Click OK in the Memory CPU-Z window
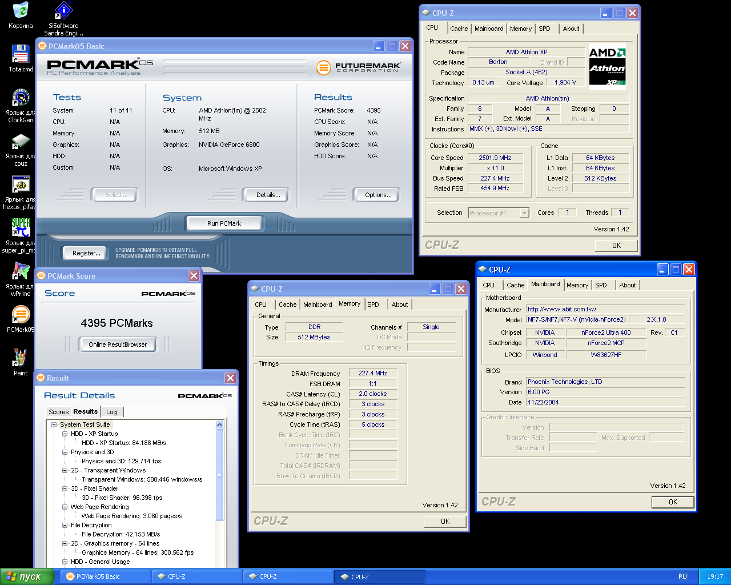 tap(445, 522)
